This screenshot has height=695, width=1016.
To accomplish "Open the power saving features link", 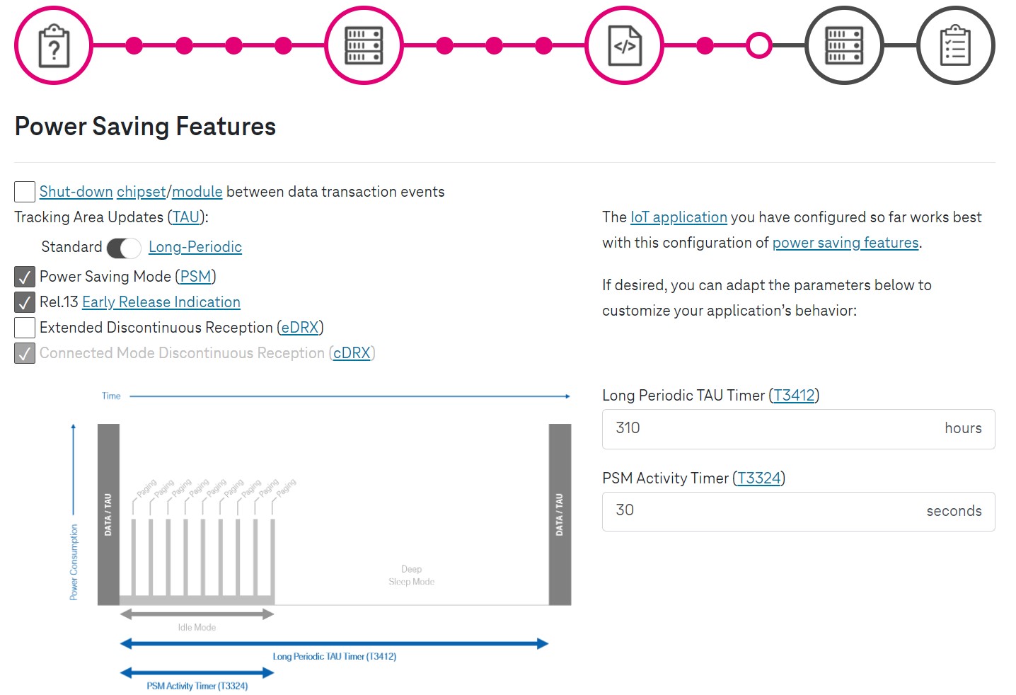I will point(845,243).
